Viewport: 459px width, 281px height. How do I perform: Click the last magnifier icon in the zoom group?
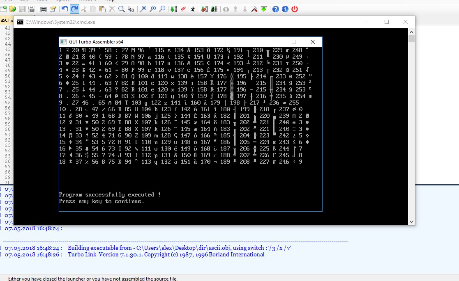[162, 9]
